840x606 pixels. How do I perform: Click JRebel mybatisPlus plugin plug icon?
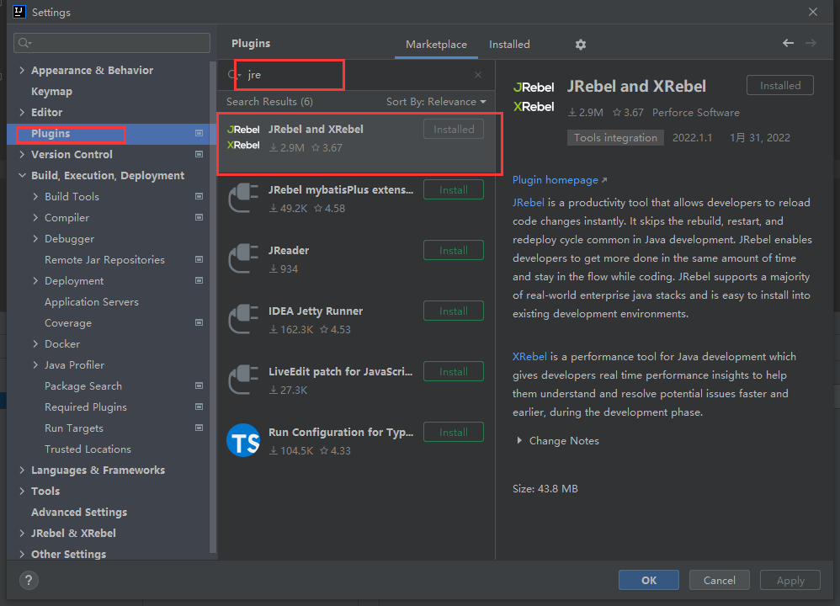[243, 199]
